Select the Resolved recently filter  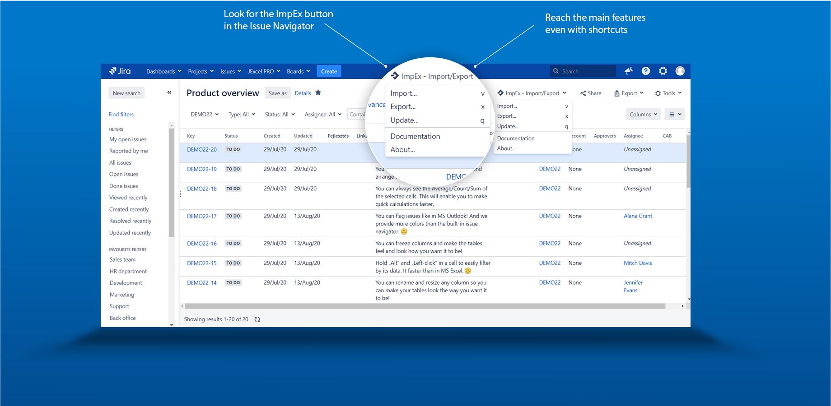(x=130, y=221)
